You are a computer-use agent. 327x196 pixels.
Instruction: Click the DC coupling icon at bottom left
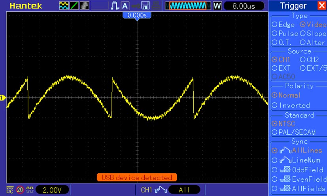pos(9,189)
